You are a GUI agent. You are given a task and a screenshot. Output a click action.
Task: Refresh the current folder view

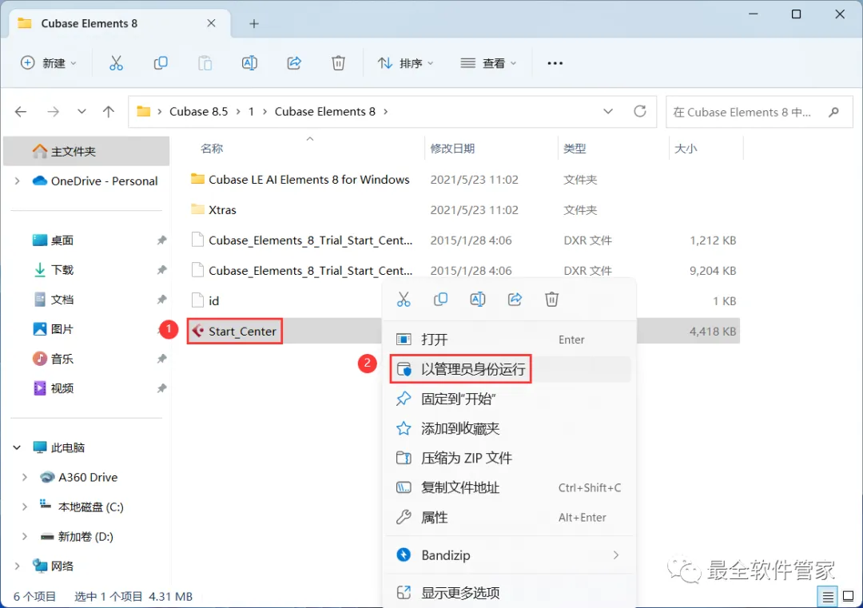point(639,112)
